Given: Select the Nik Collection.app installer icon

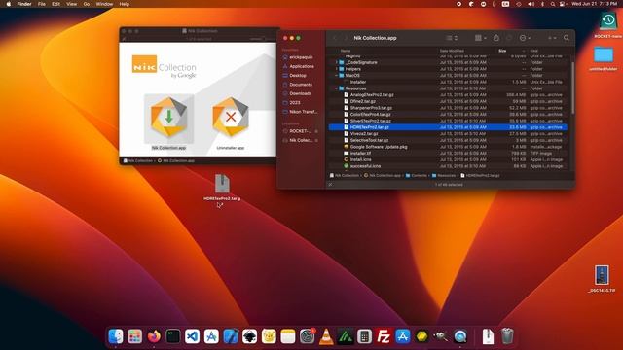Looking at the screenshot, I should coord(168,119).
